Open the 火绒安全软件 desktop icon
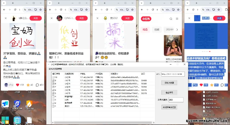Viewport: 230px width, 125px height. click(x=29, y=106)
